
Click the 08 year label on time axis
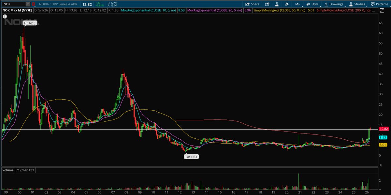pyautogui.click(x=126, y=192)
